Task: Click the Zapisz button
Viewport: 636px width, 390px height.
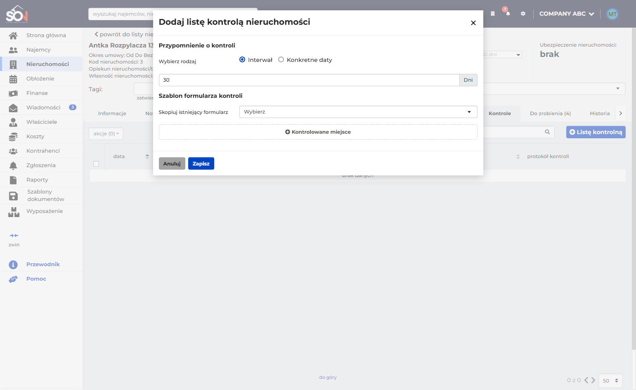Action: point(201,163)
